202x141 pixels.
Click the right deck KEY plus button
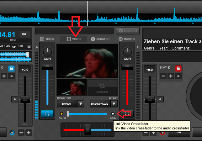click(x=171, y=76)
